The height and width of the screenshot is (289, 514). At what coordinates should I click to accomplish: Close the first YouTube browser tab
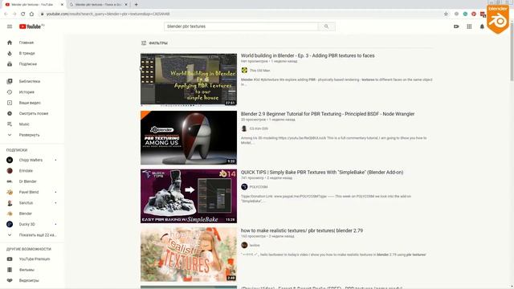[x=62, y=5]
